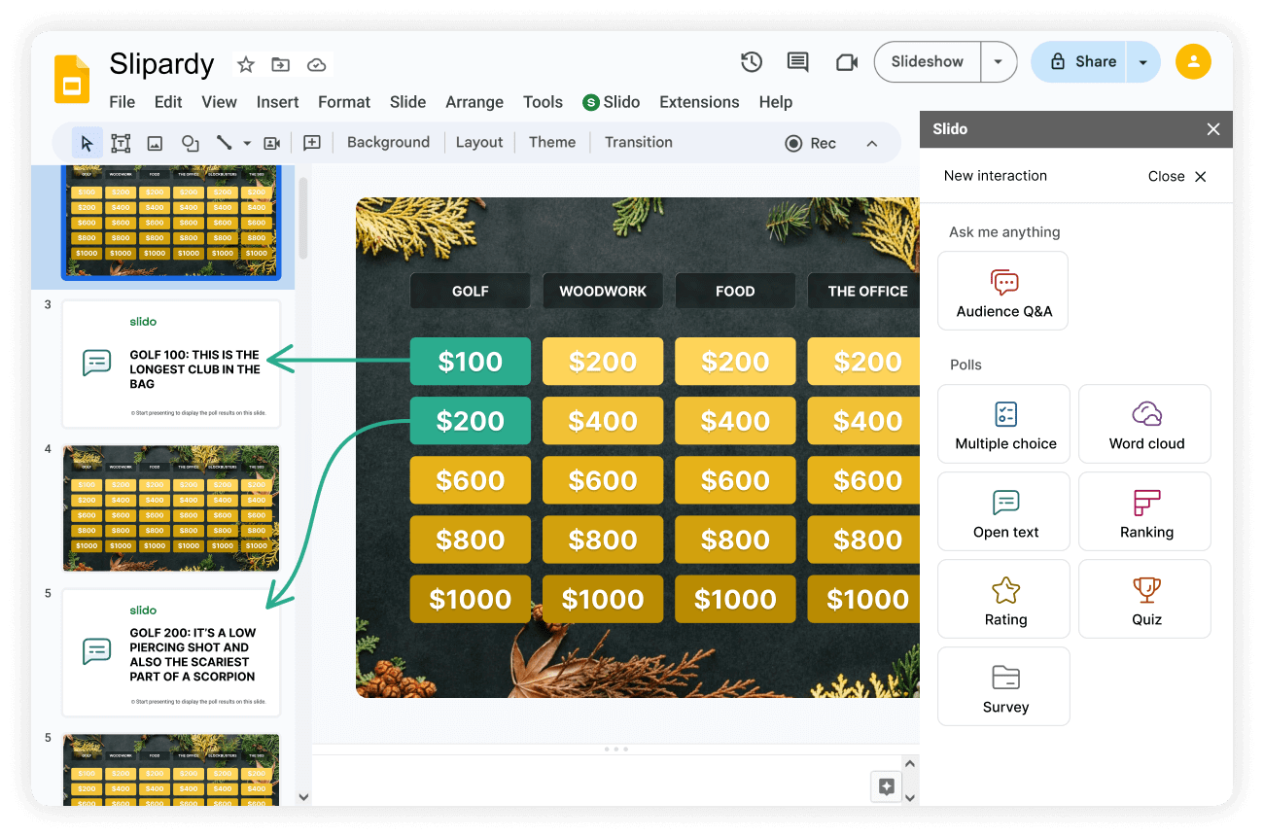Image resolution: width=1264 pixels, height=837 pixels.
Task: Open the line tool options dropdown
Action: coord(246,142)
